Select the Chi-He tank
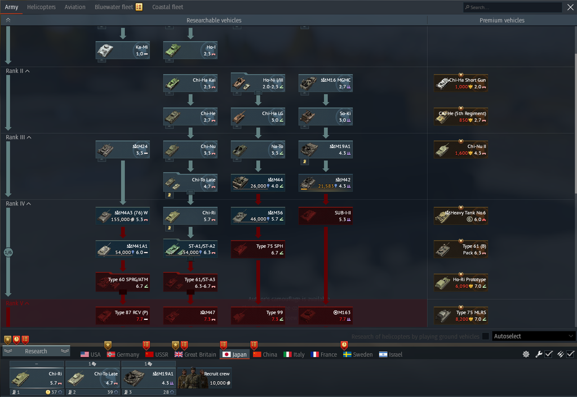This screenshot has height=397, width=577. point(190,117)
